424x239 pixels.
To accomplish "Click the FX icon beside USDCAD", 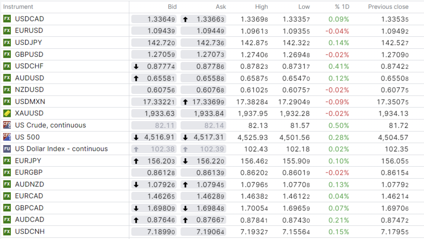I will click(x=7, y=19).
